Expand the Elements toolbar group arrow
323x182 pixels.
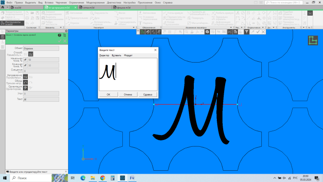(x=61, y=27)
